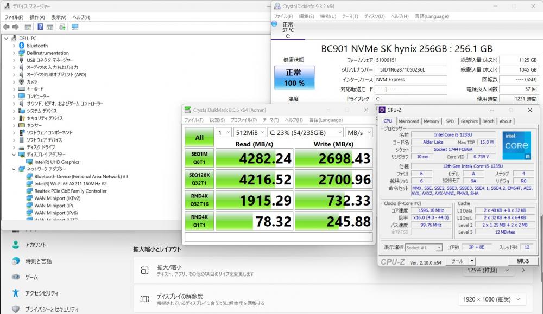
Task: Switch to the Bench tab in CPU-Z
Action: coord(488,121)
